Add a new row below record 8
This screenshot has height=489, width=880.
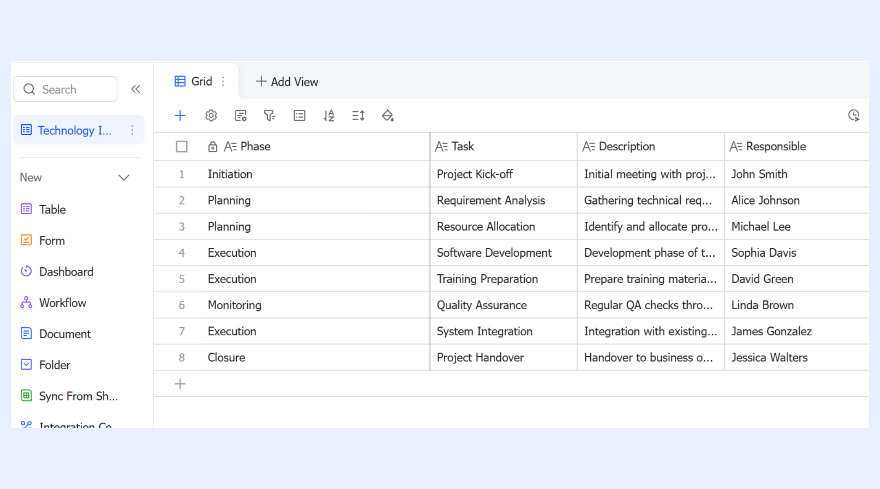(x=180, y=384)
